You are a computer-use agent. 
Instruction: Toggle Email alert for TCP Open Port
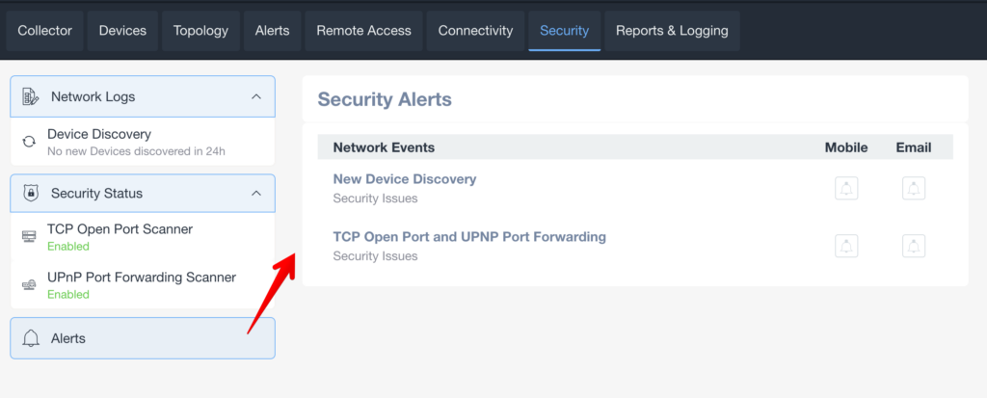[x=914, y=246]
